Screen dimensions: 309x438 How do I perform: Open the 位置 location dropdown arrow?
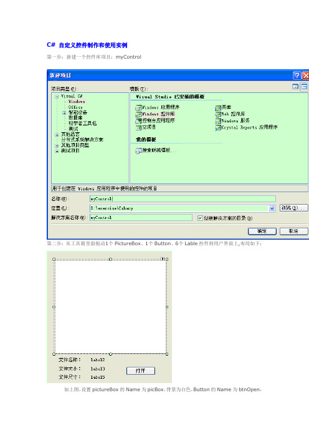pyautogui.click(x=272, y=208)
